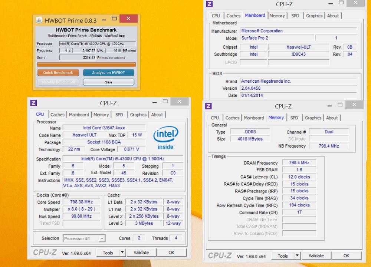Click Validate button in CPU window
371x267 pixels.
141,253
